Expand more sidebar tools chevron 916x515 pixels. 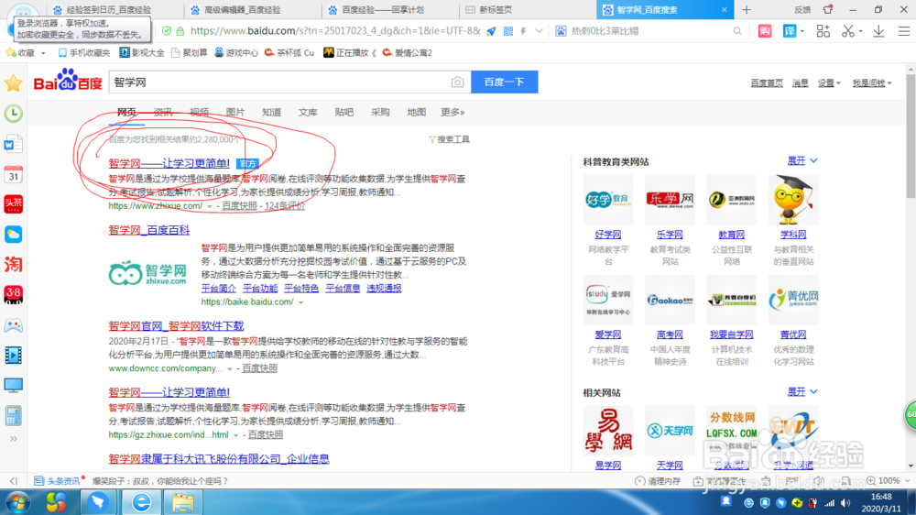(x=13, y=439)
